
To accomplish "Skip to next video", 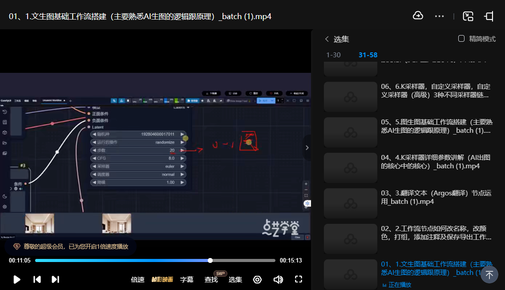I will point(55,279).
